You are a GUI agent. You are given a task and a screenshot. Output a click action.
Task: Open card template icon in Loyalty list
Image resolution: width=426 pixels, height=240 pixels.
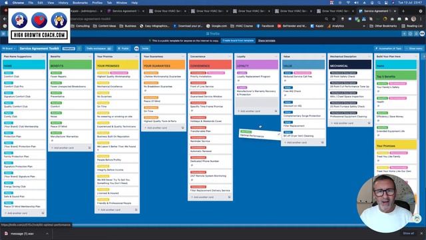pyautogui.click(x=276, y=111)
